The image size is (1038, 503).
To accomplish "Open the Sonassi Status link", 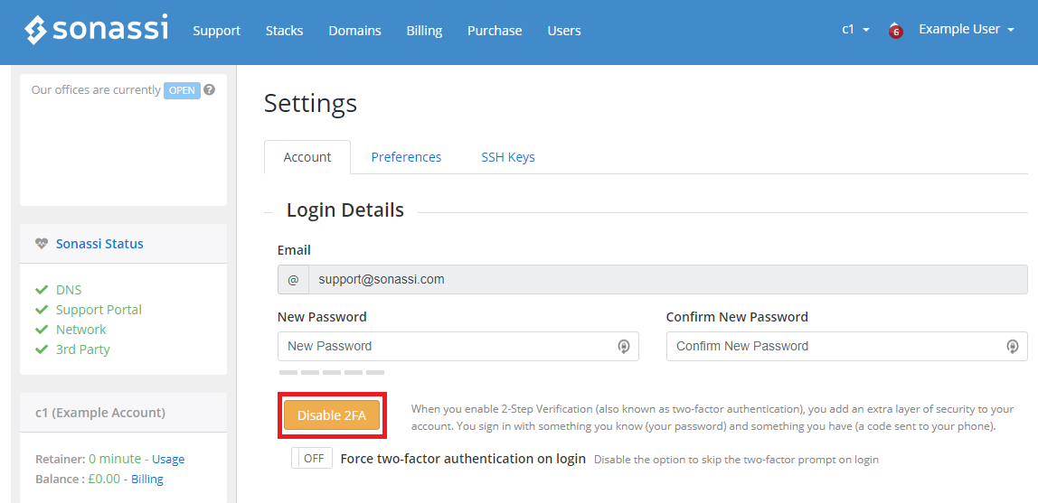I will coord(99,243).
